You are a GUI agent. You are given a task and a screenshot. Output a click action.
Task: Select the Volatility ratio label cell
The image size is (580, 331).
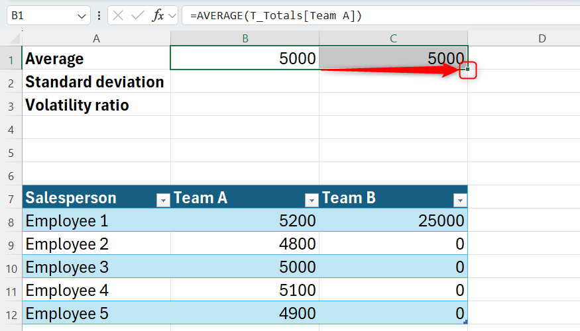96,105
